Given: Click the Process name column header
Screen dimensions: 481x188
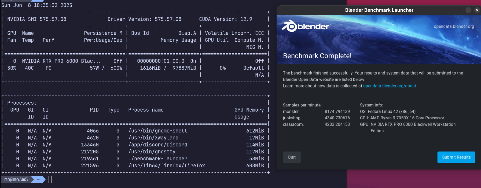Looking at the screenshot, I should coord(146,110).
